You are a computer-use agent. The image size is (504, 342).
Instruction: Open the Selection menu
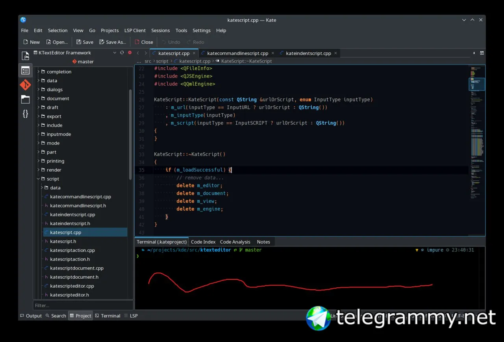pyautogui.click(x=57, y=30)
